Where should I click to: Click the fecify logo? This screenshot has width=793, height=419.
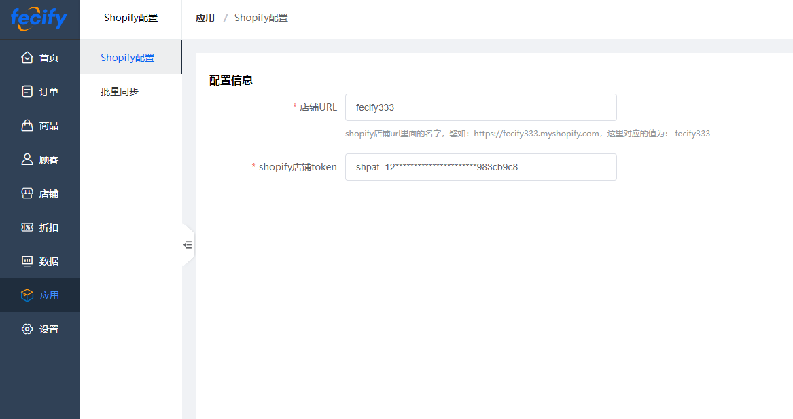click(39, 19)
